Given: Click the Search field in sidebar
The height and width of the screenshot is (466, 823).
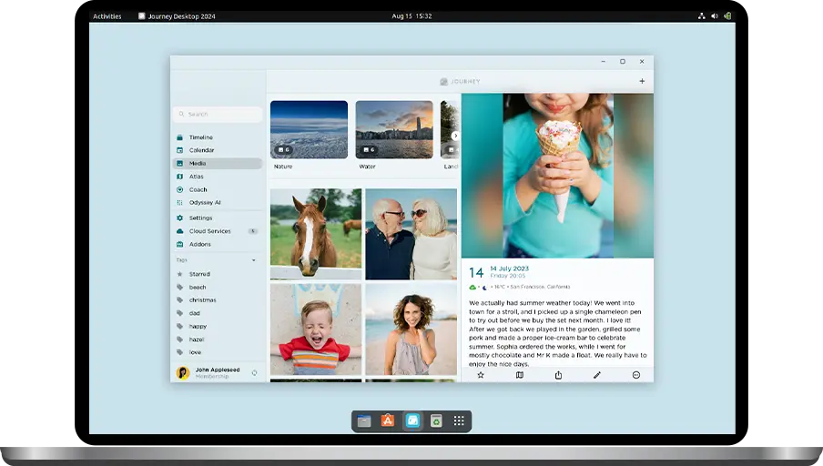Looking at the screenshot, I should [218, 114].
